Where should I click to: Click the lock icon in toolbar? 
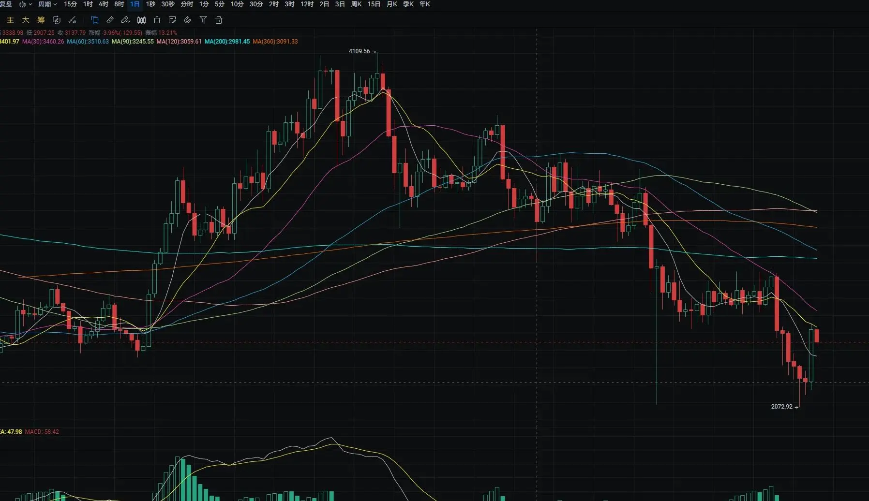coord(157,20)
